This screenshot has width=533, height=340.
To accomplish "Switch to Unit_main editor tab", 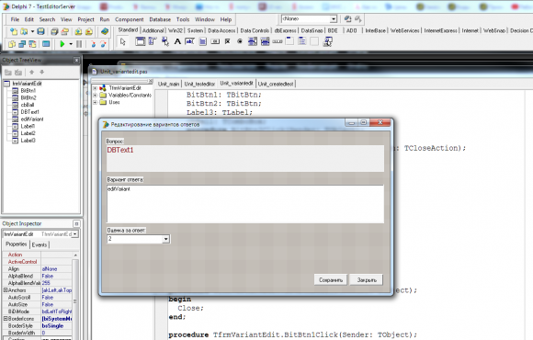I will pos(168,84).
